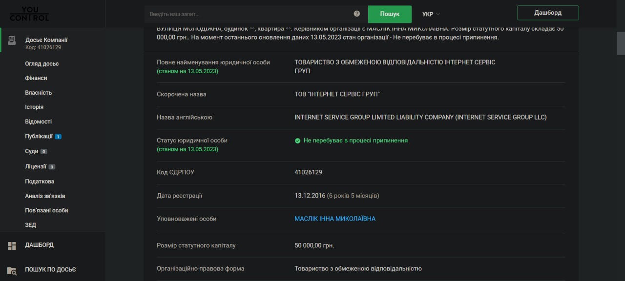Image resolution: width=625 pixels, height=281 pixels.
Task: Open the search help question-mark icon
Action: tap(357, 14)
